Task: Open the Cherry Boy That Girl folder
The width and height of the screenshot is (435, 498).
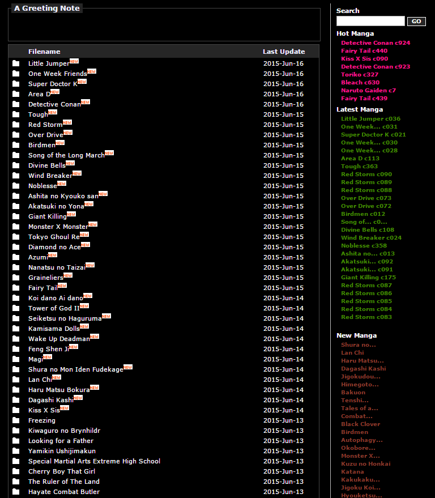Action: [x=62, y=471]
